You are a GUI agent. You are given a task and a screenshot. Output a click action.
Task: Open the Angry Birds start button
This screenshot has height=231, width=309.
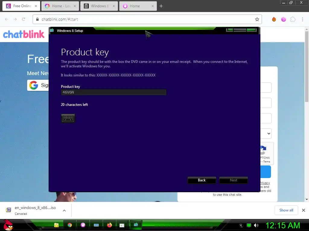click(x=8, y=225)
